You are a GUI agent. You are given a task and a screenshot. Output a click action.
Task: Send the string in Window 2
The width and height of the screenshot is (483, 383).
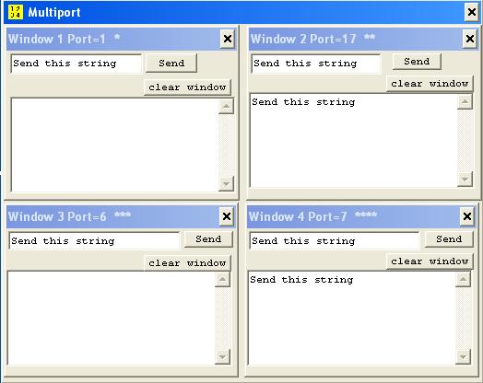tap(417, 61)
